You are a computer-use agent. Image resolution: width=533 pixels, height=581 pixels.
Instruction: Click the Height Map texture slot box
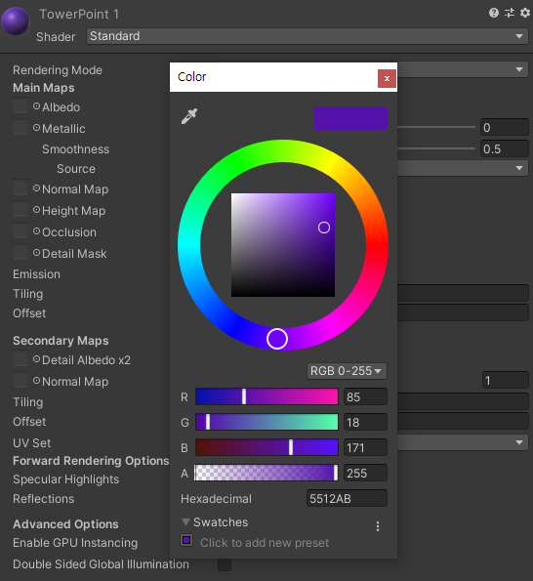click(20, 209)
